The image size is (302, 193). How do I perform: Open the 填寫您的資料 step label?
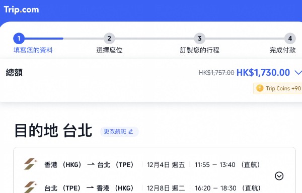[x=33, y=50]
